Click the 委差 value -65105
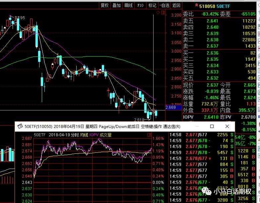 click(248, 14)
